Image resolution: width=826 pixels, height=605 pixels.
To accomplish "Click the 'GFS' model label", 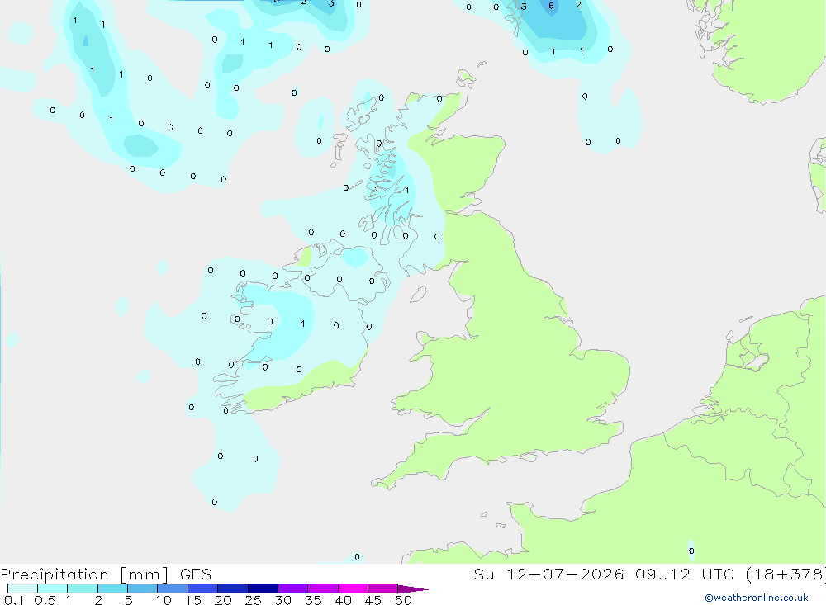I will click(x=196, y=574).
